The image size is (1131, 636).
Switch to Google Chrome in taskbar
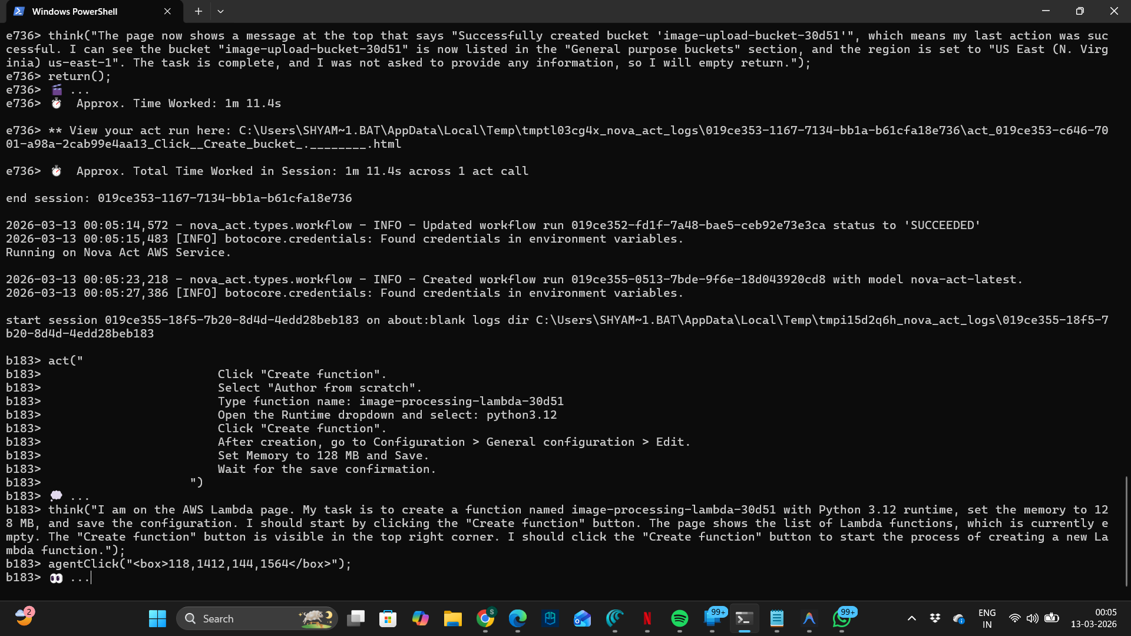485,618
